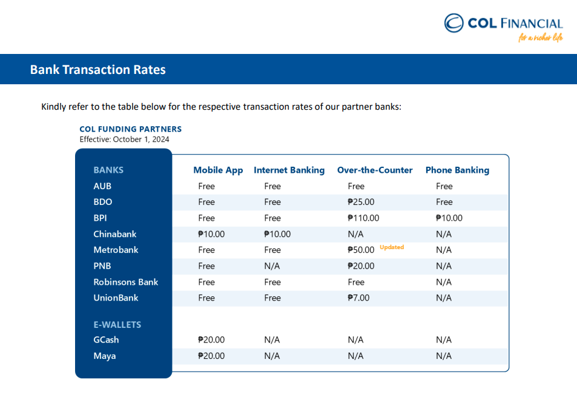Click the BDO bank name
577x394 pixels.
pyautogui.click(x=103, y=202)
